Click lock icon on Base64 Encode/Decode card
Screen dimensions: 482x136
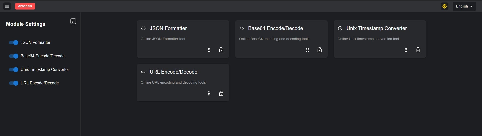click(x=320, y=50)
